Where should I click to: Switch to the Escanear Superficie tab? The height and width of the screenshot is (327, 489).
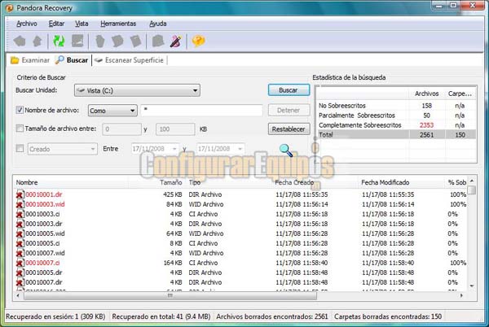tap(130, 60)
